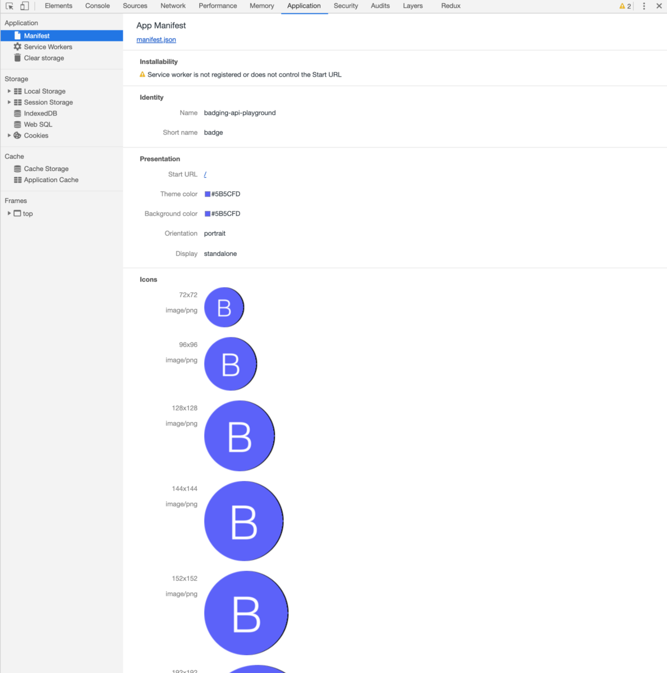This screenshot has width=667, height=673.
Task: Click the short name value badge
Action: [213, 132]
